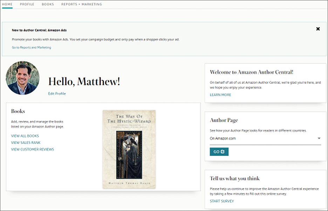The height and width of the screenshot is (211, 328).
Task: Select the REPORTS + MARKETING tab
Action: (x=81, y=5)
